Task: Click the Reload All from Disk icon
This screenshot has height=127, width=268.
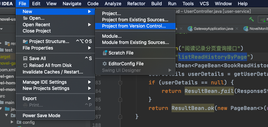Action: click(25, 65)
